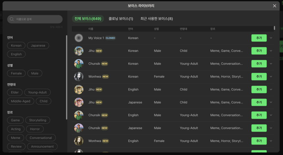Click the Japanese Jihu voice avatar

point(79,102)
